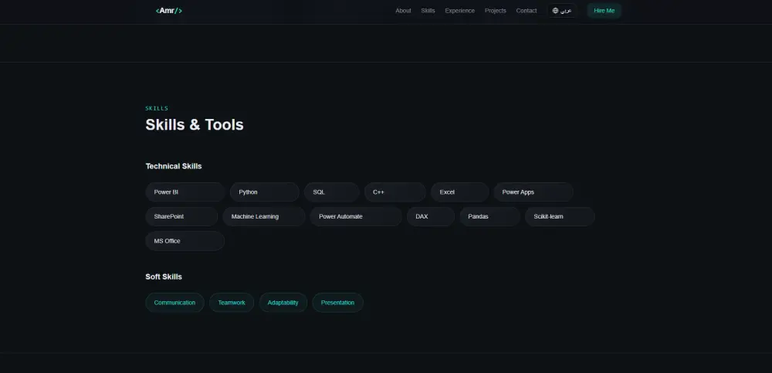Select the C++ skill chip
772x373 pixels.
pyautogui.click(x=394, y=192)
